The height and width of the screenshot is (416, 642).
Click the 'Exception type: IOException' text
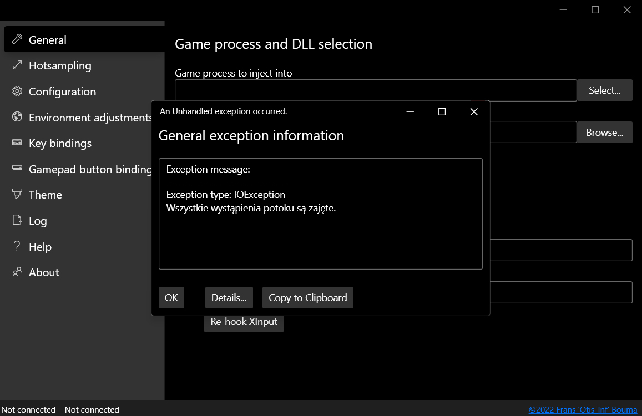coord(226,195)
